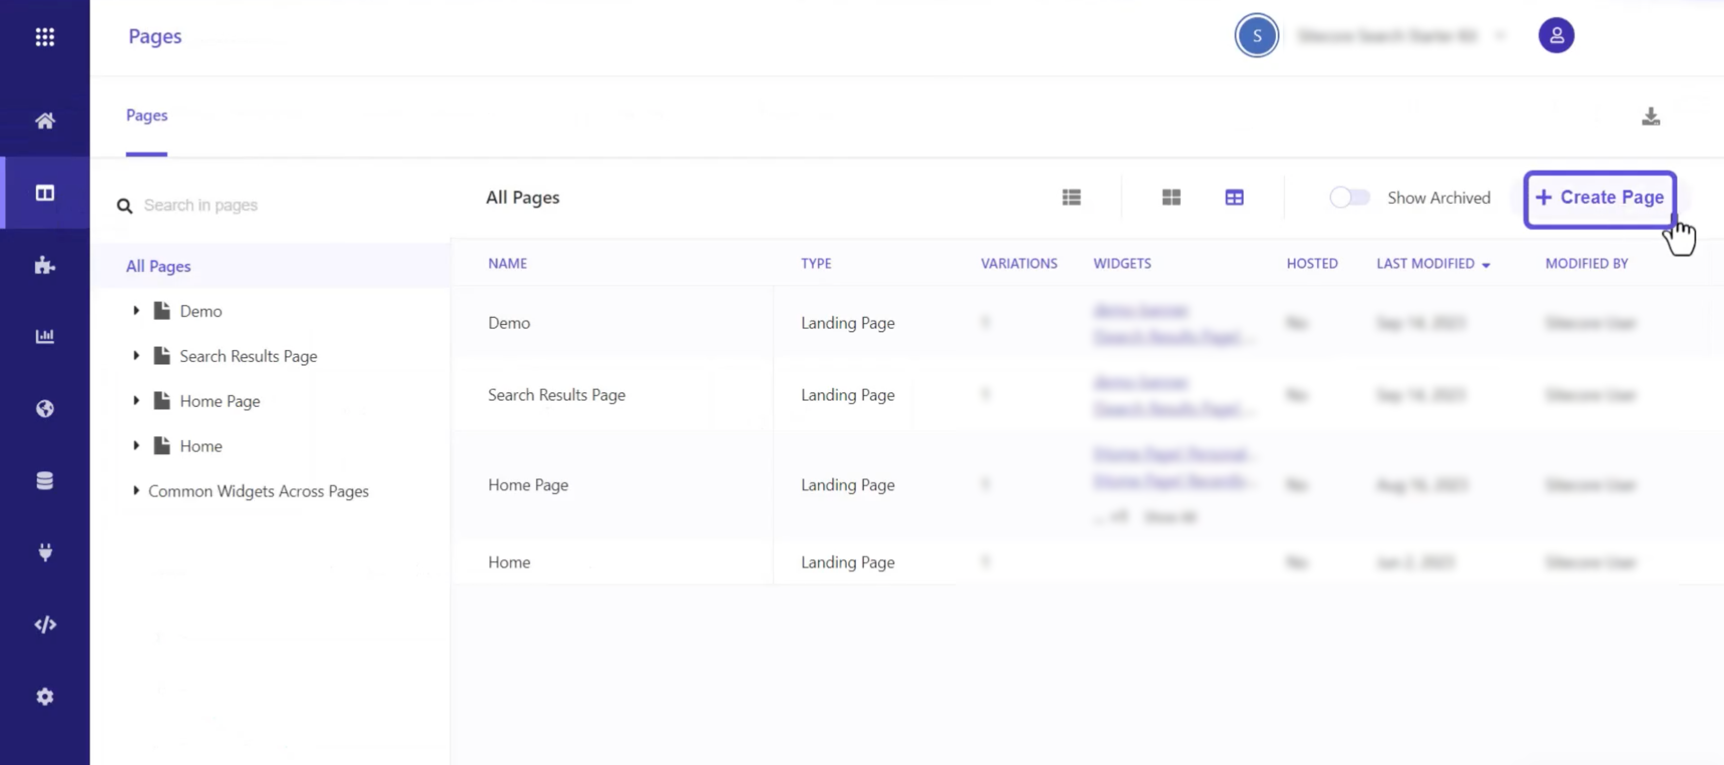Expand the Home Page tree item
Viewport: 1724px width, 765px height.
135,400
